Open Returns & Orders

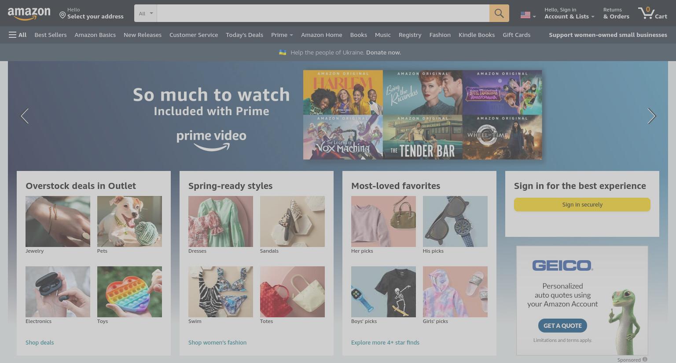[616, 13]
